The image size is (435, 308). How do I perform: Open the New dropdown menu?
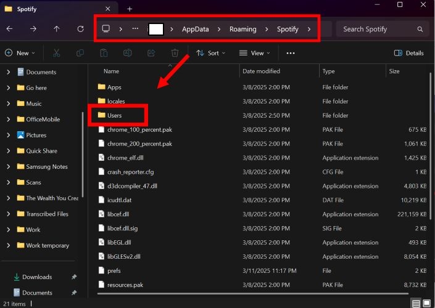20,53
